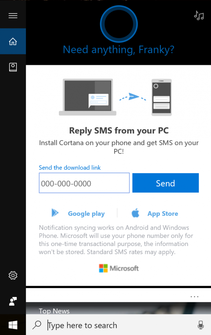Click the Windows Start button

(13, 325)
